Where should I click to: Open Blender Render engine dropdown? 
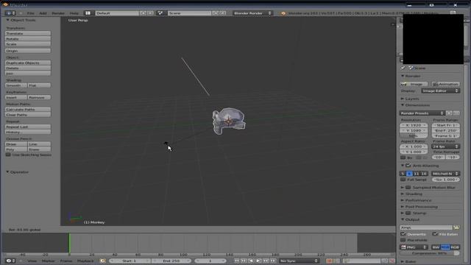tap(252, 13)
